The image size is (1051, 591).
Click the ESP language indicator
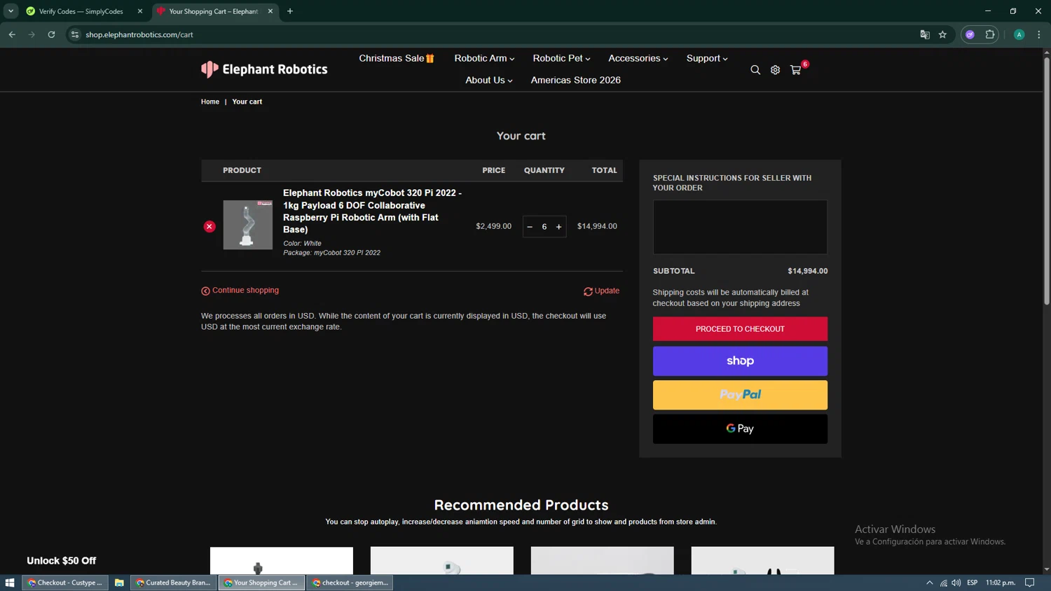[973, 583]
